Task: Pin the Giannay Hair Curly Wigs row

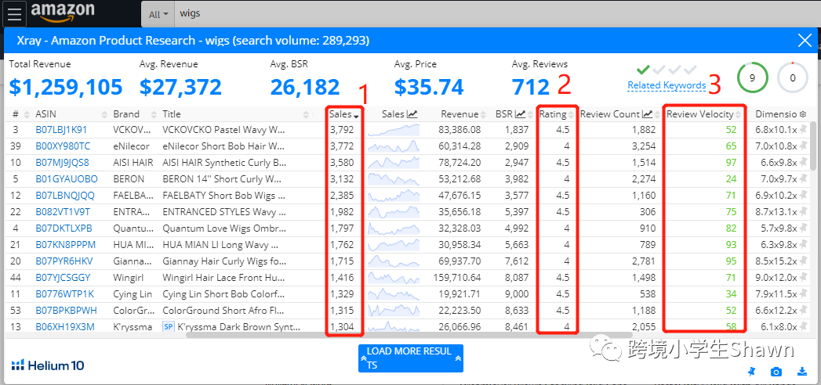Action: coord(803,261)
